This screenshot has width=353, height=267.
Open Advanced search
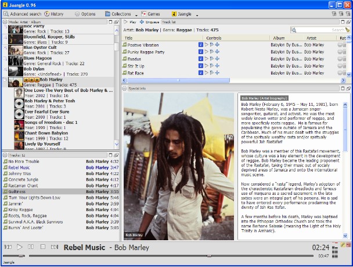[23, 14]
